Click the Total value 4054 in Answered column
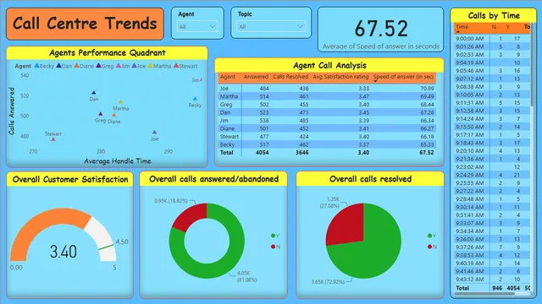Viewport: 542px width, 304px height. [262, 152]
